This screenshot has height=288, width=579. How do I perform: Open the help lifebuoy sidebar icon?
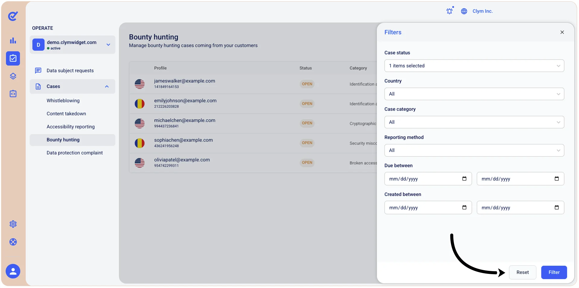click(x=13, y=242)
